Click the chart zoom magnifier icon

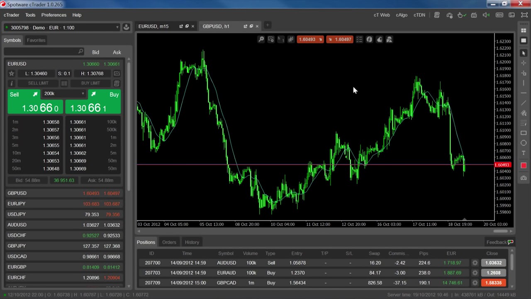click(261, 39)
